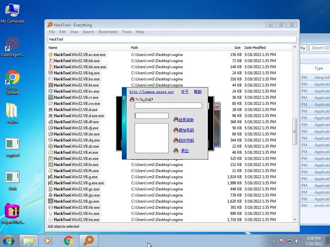Select Everything search taskbar icon

click(x=89, y=241)
